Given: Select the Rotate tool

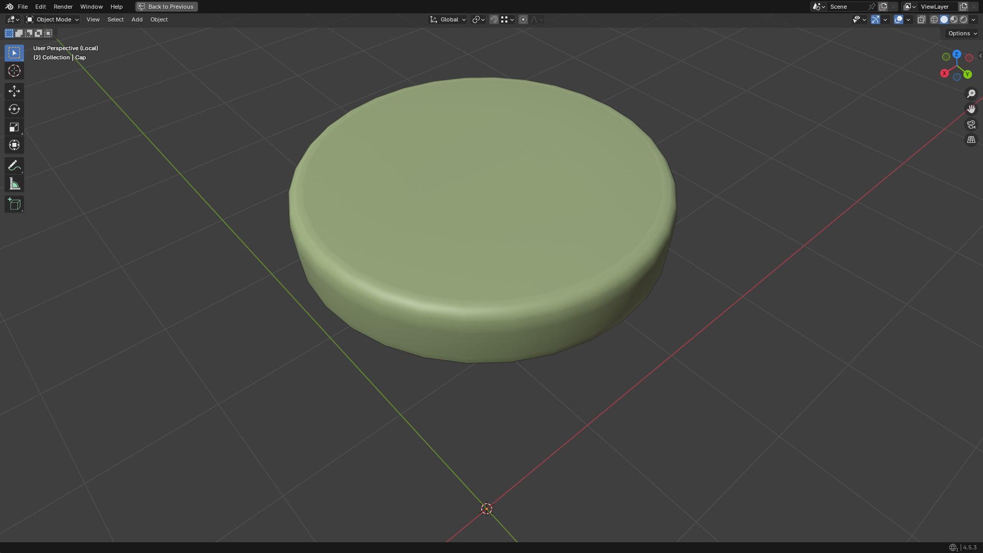Looking at the screenshot, I should [x=14, y=109].
